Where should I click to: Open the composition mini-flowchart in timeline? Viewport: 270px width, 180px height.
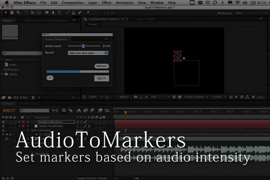[55, 110]
